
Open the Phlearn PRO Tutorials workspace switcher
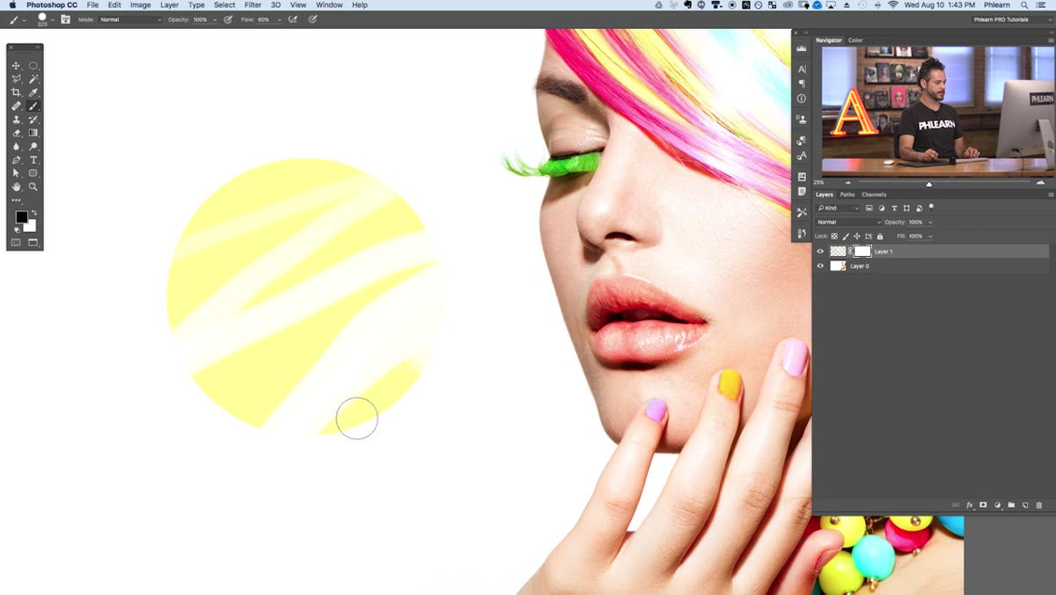[x=1012, y=19]
